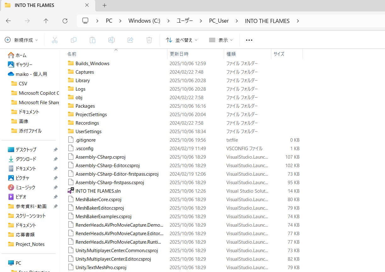Go back with the left arrow

[x=8, y=21]
